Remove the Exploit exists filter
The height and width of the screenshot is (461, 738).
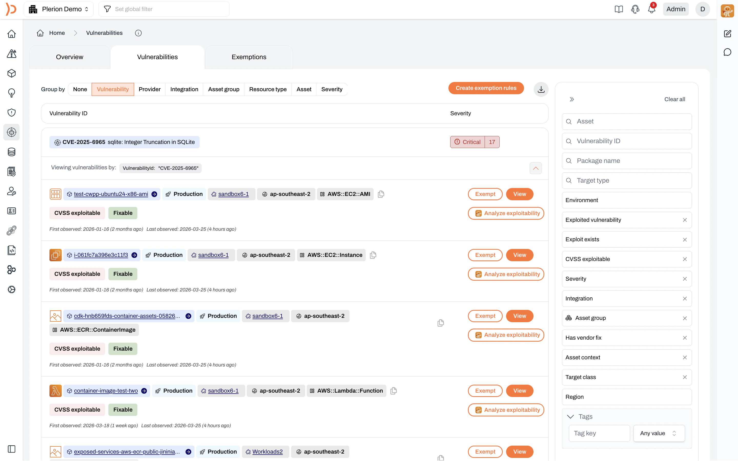[685, 239]
